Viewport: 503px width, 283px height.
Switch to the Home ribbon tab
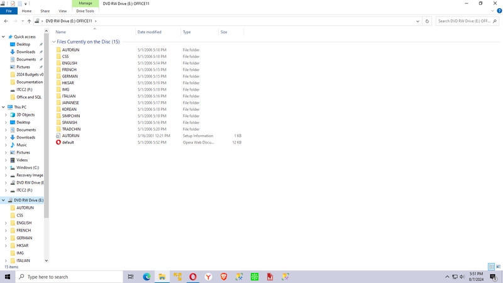(26, 11)
